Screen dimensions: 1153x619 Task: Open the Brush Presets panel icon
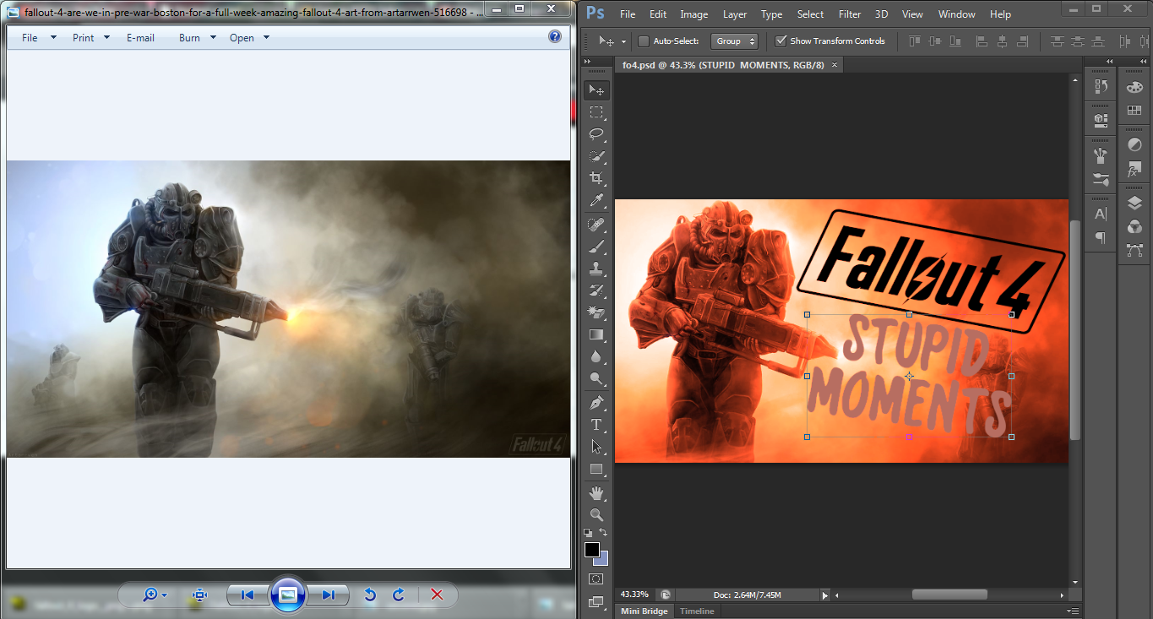point(1100,179)
